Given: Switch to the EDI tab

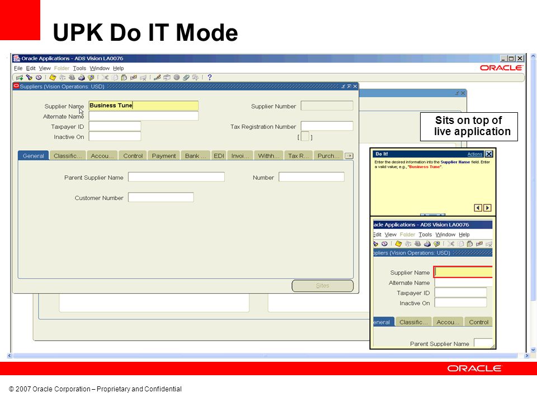Looking at the screenshot, I should point(219,156).
